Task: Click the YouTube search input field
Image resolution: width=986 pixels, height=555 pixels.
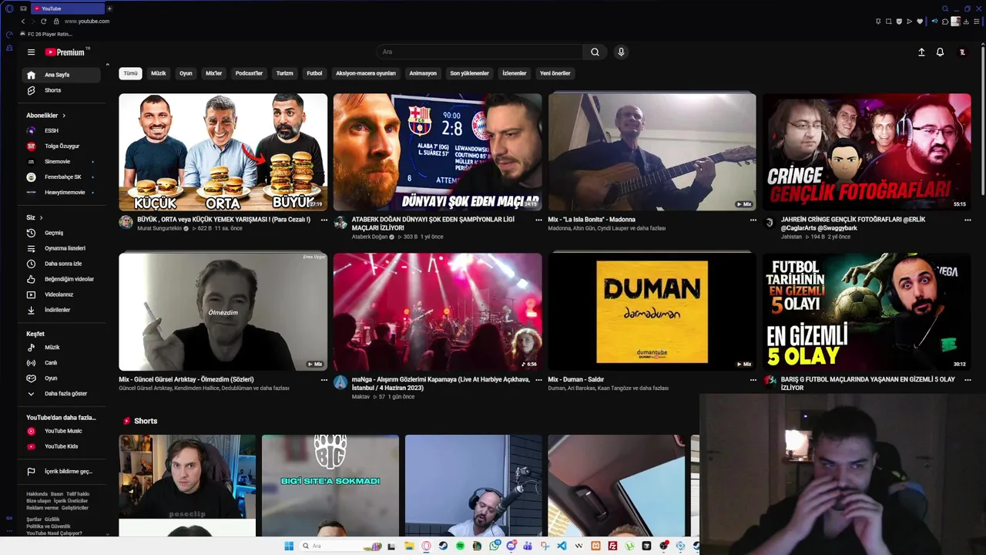Action: [480, 52]
